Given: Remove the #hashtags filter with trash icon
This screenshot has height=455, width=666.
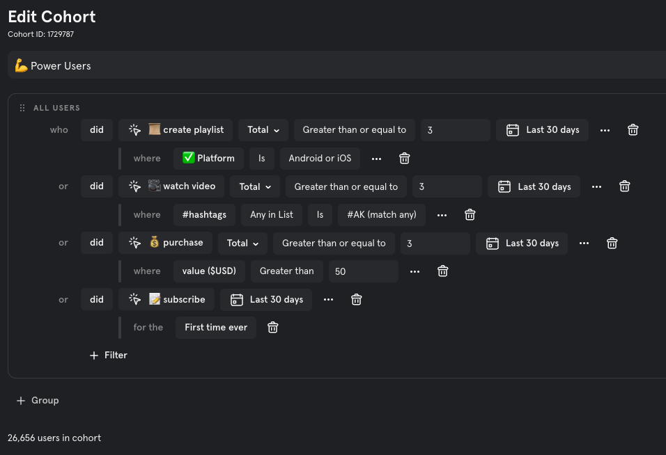Looking at the screenshot, I should tap(470, 214).
